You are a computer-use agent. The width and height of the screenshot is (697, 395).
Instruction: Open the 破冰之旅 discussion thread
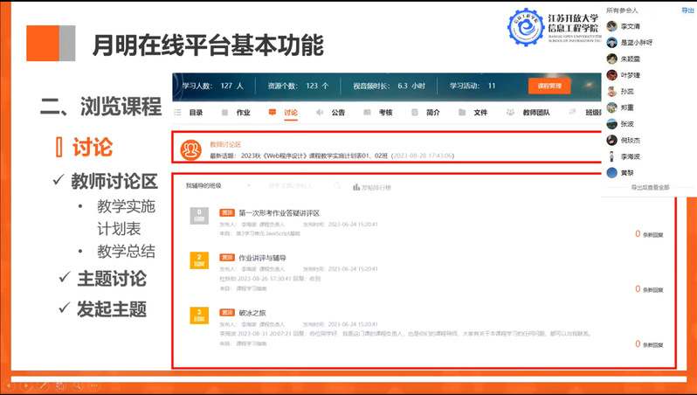tap(254, 312)
